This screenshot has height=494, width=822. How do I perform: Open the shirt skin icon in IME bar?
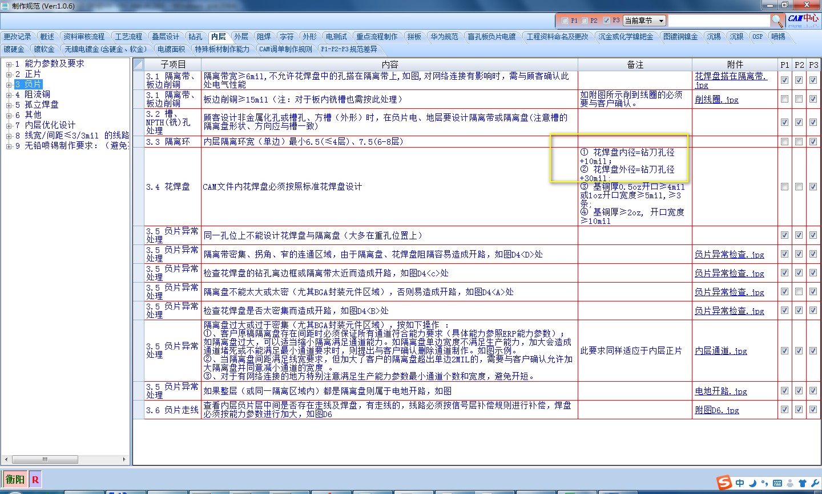click(802, 483)
